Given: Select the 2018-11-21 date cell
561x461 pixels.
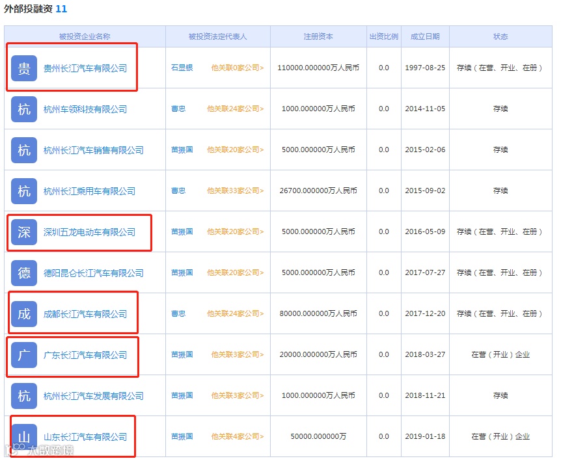Looking at the screenshot, I should [425, 395].
